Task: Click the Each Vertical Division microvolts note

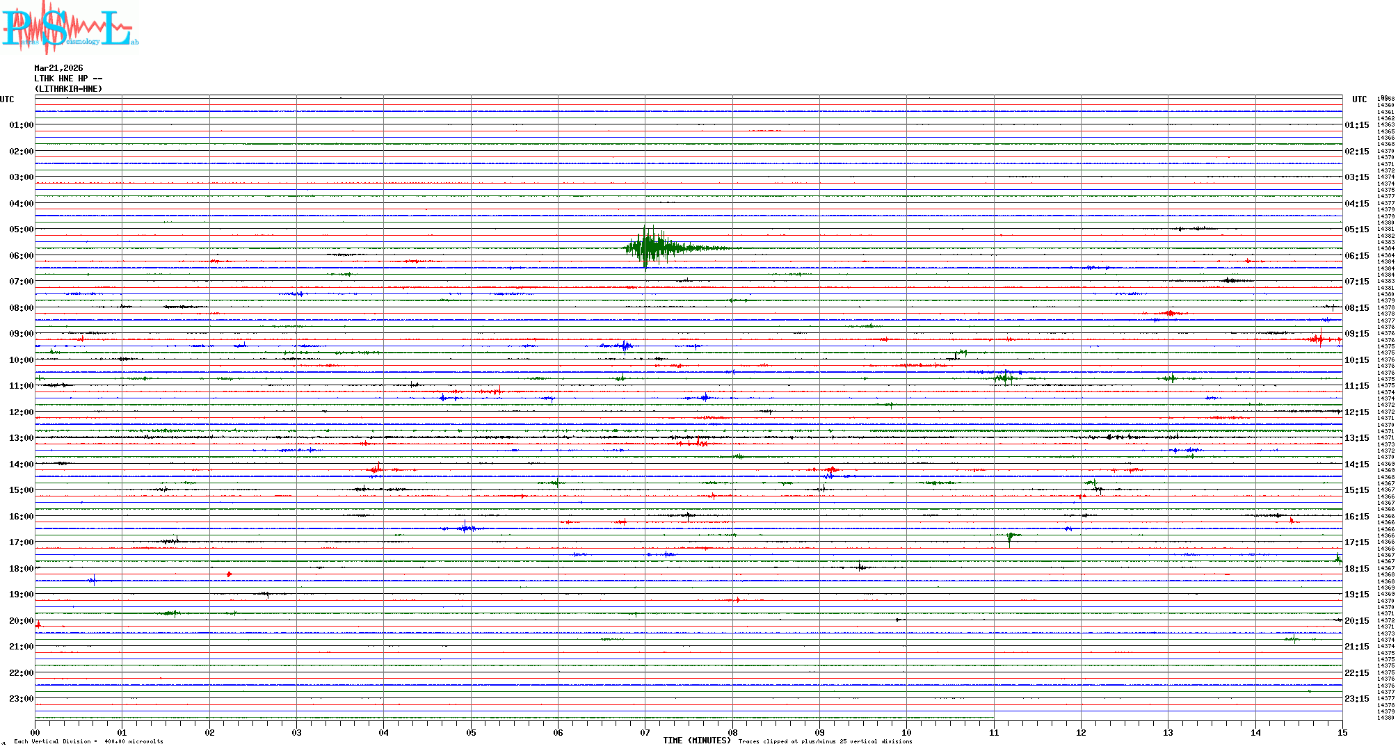Action: coord(88,741)
